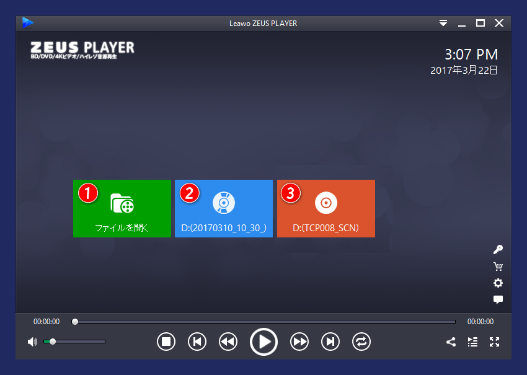Open the registration key icon
The width and height of the screenshot is (527, 375).
(498, 249)
